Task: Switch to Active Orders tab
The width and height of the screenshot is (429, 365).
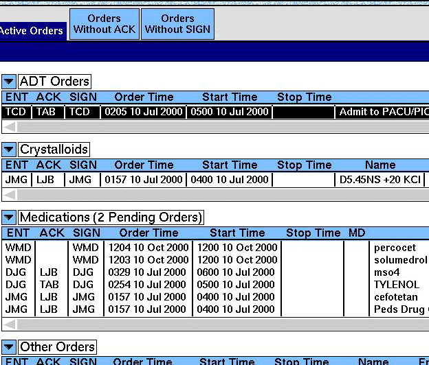Action: (x=32, y=31)
